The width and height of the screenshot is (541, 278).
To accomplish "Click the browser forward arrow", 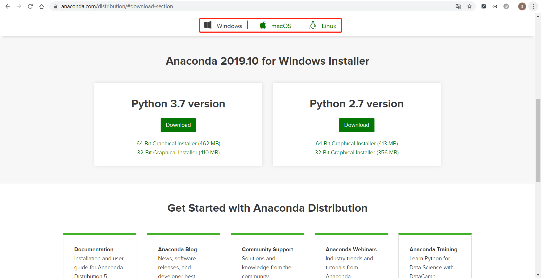I will tap(19, 6).
